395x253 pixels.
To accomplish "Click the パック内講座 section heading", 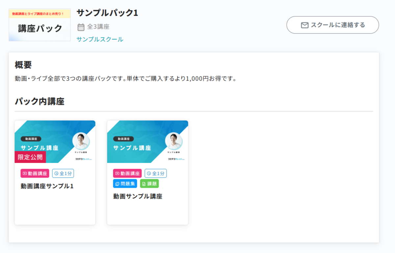I will (39, 102).
